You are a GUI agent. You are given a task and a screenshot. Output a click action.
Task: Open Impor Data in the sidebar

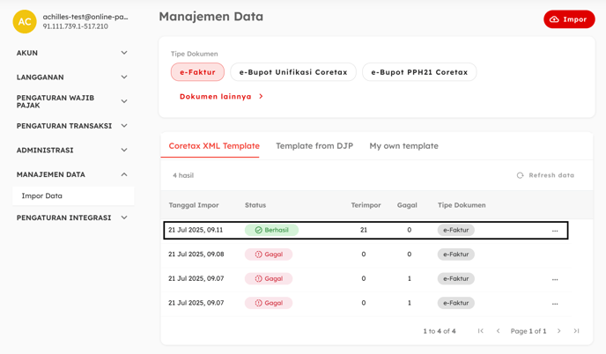point(73,196)
